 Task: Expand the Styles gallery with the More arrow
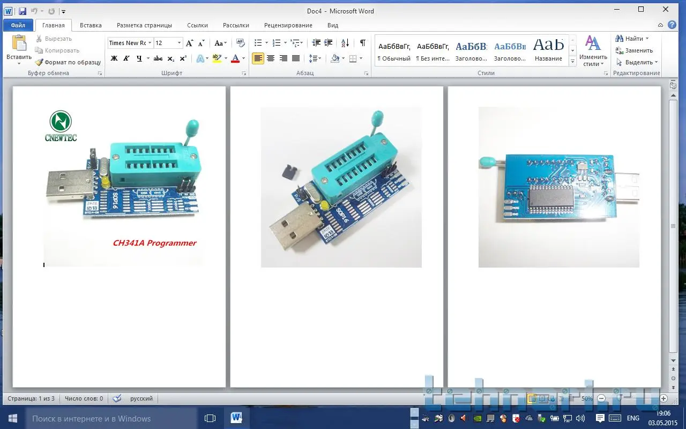pyautogui.click(x=572, y=62)
